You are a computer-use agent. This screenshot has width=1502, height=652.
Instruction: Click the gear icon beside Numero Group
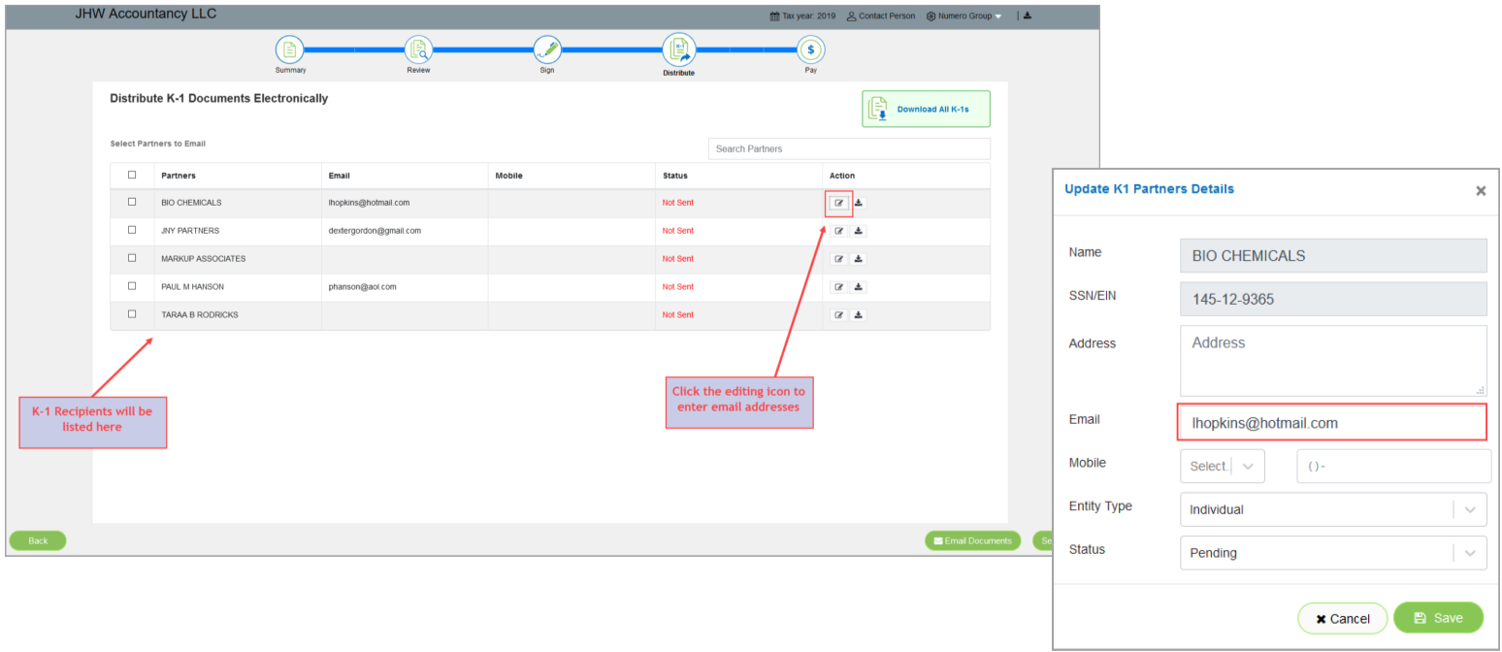coord(931,16)
